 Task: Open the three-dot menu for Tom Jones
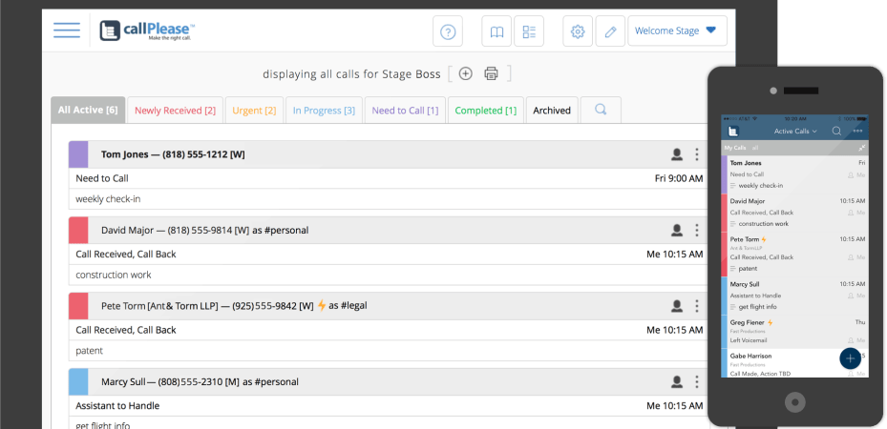tap(697, 153)
